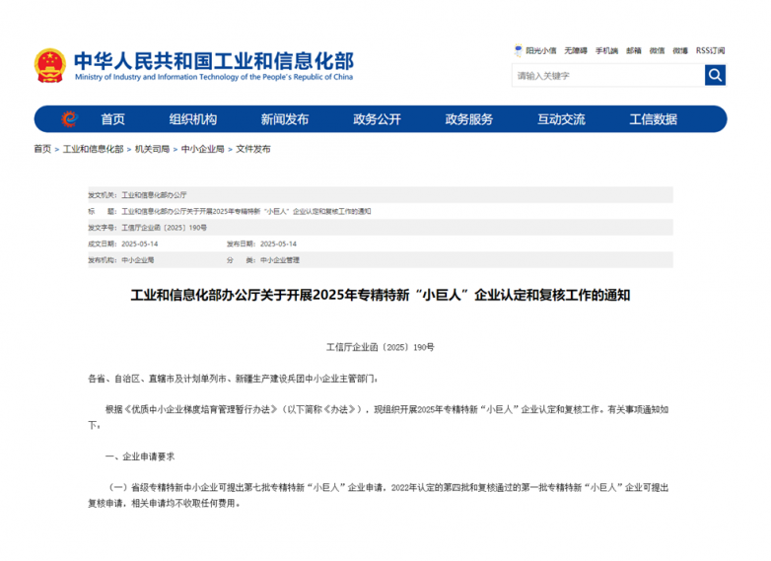The image size is (771, 561).
Task: Select the 互动交流 menu item
Action: tap(560, 119)
